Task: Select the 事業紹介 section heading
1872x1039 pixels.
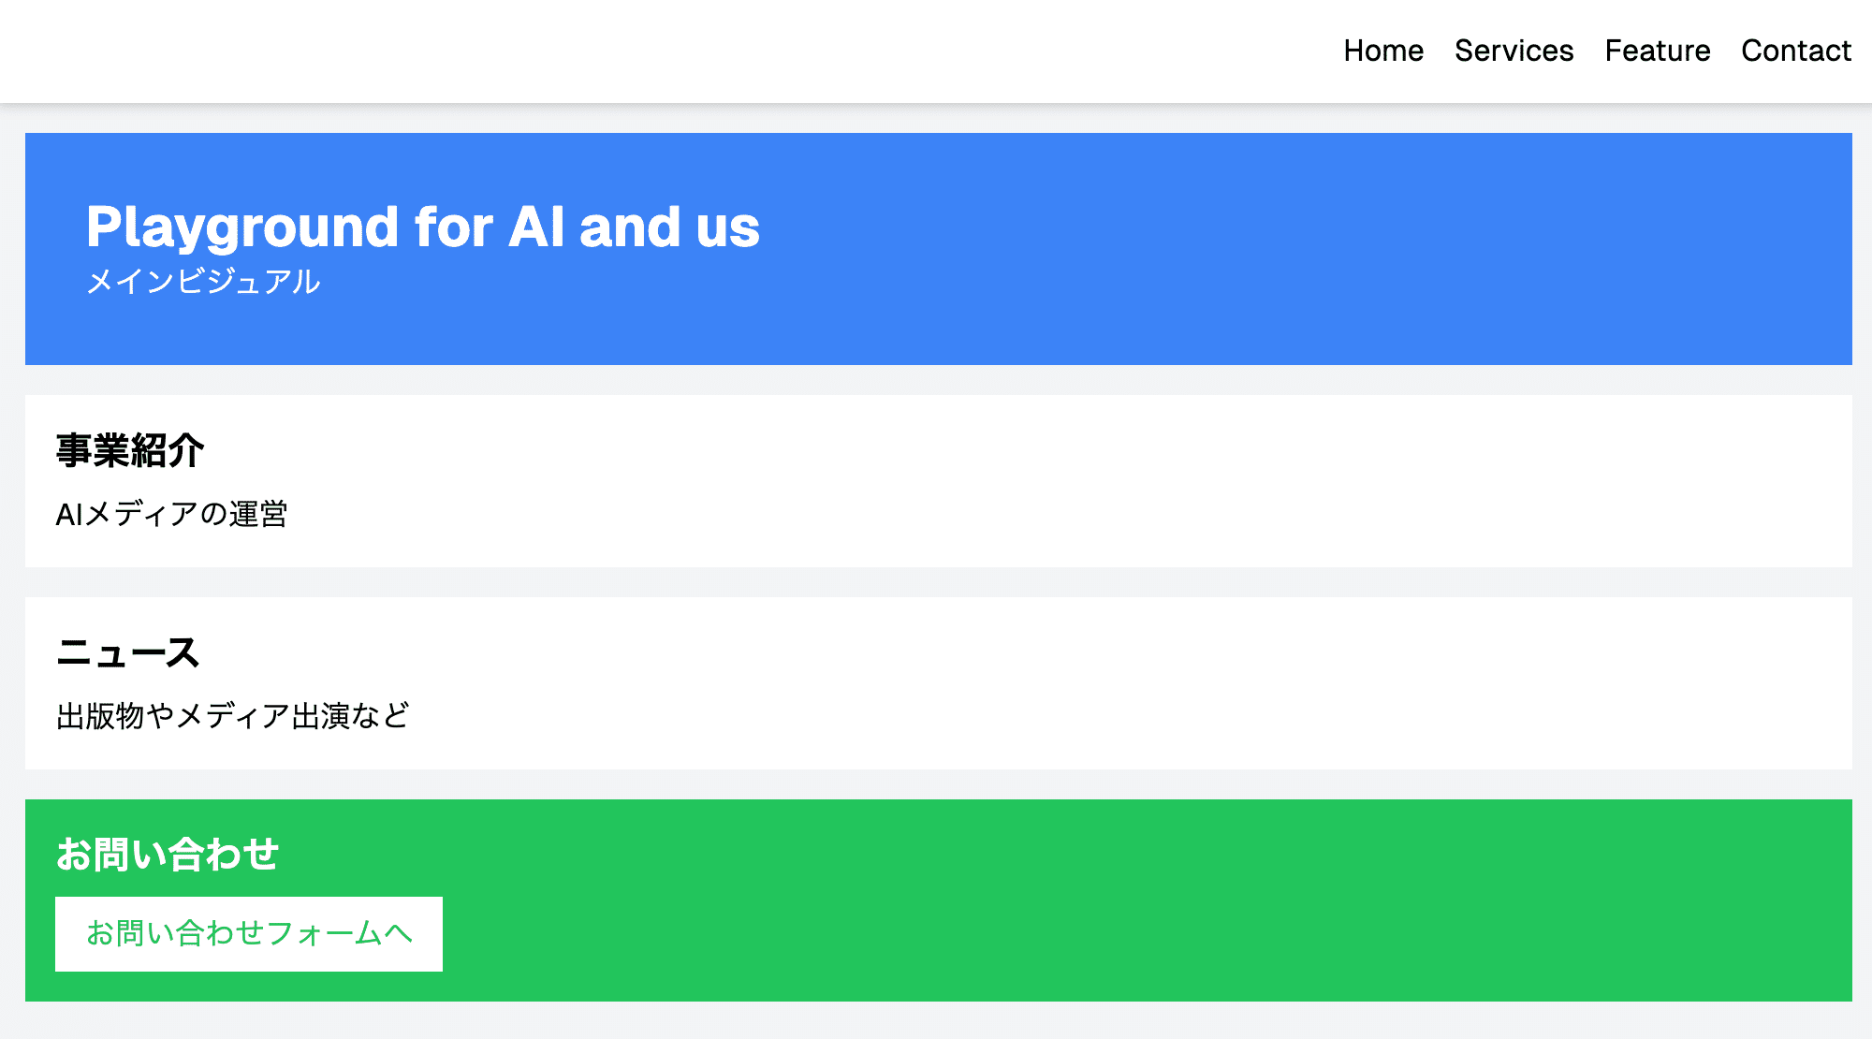Action: (130, 450)
